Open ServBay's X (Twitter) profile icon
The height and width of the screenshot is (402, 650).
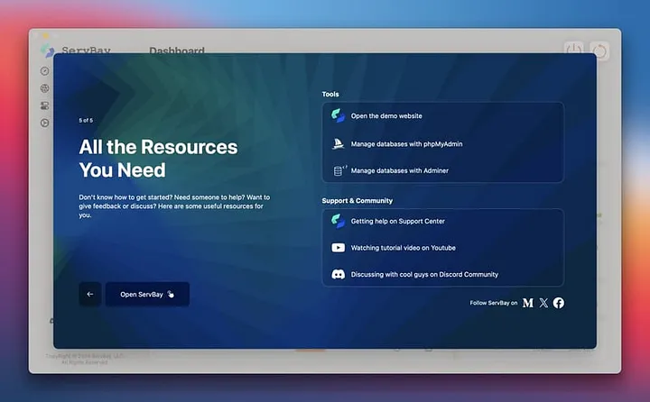(x=543, y=303)
